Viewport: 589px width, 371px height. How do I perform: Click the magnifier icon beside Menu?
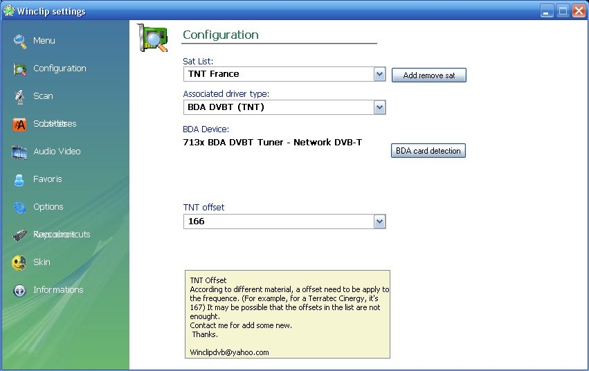[20, 42]
